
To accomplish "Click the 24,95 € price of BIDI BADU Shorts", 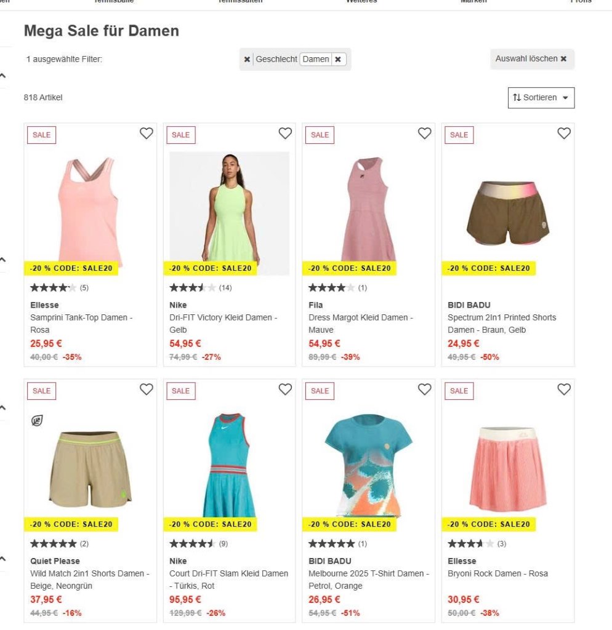I will [x=463, y=343].
